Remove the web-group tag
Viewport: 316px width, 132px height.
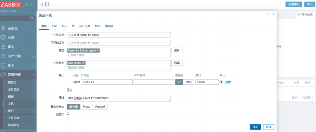pos(83,63)
